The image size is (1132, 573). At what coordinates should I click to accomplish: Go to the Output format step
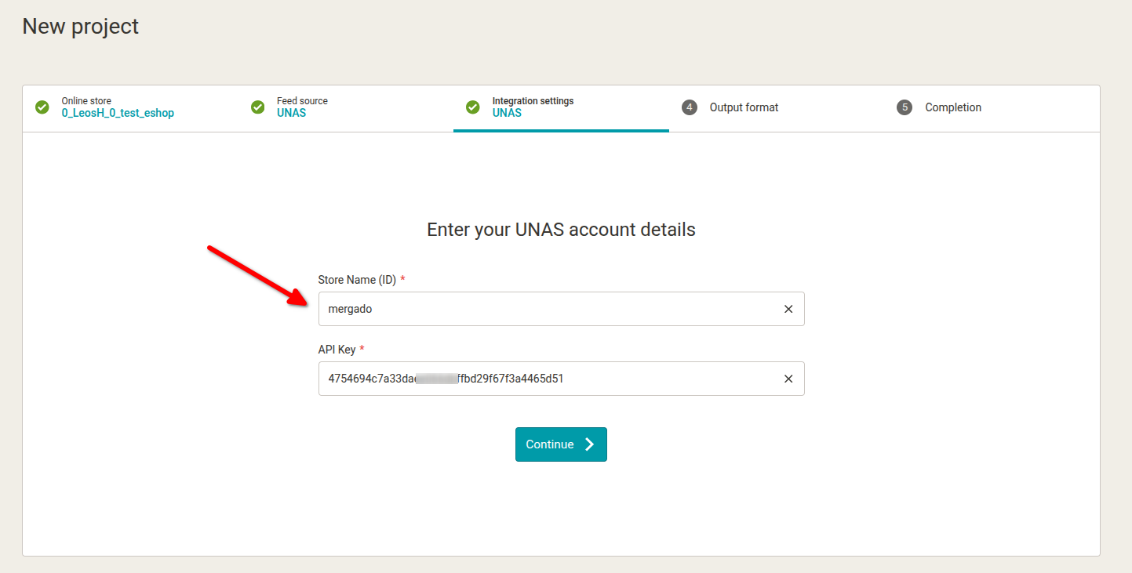click(744, 107)
